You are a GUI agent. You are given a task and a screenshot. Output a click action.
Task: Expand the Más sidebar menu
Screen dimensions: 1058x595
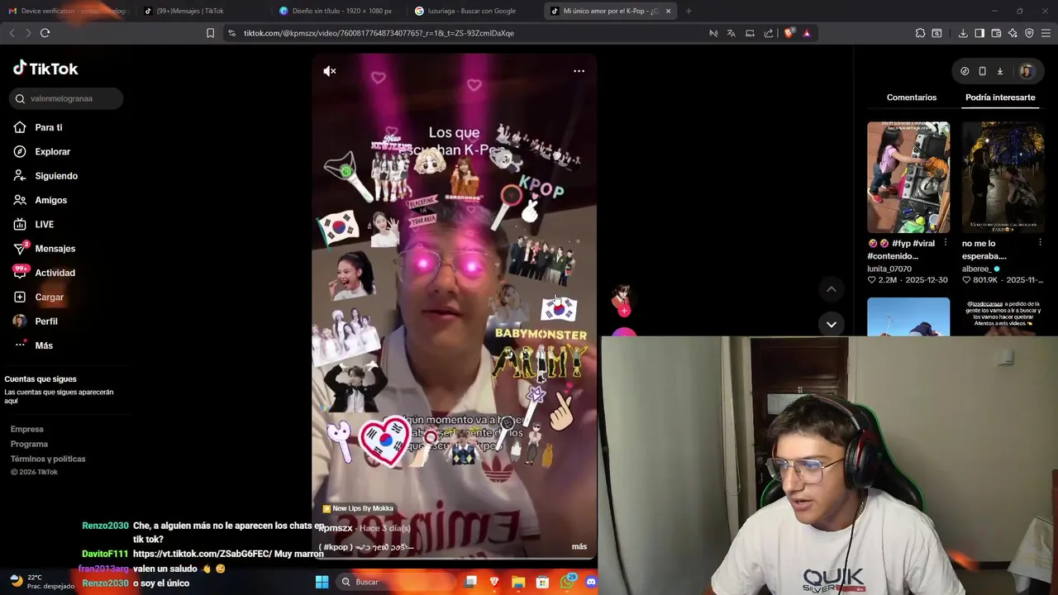tap(33, 345)
